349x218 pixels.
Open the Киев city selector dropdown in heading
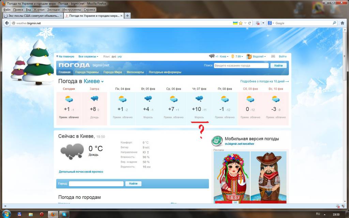[x=93, y=81]
